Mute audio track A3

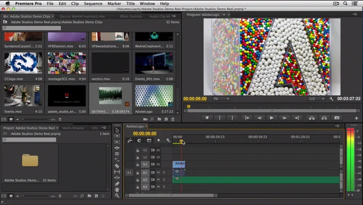[x=159, y=187]
